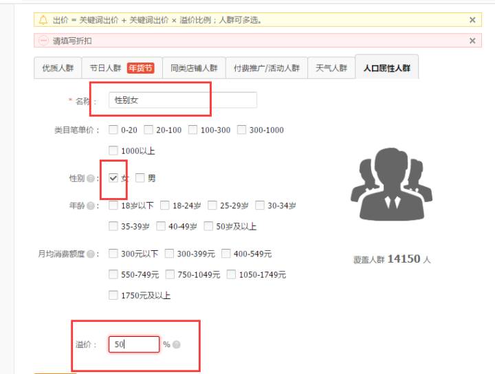Screen dimensions: 495x374
Task: Open 同类店铺人群 tab
Action: pos(194,68)
